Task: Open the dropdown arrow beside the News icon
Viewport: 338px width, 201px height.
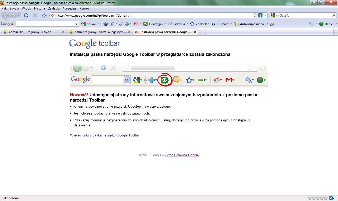Action: (116, 24)
